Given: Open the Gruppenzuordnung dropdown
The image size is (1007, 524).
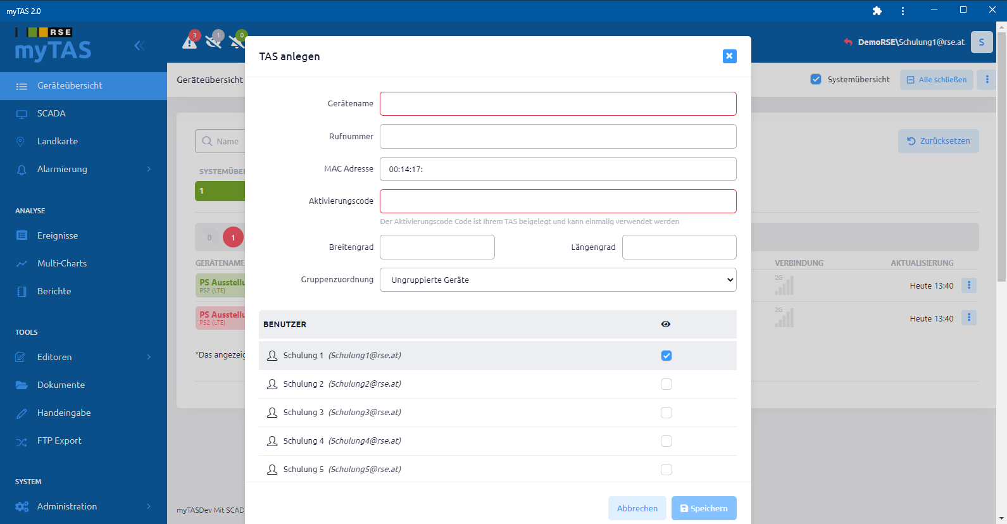Looking at the screenshot, I should 558,280.
